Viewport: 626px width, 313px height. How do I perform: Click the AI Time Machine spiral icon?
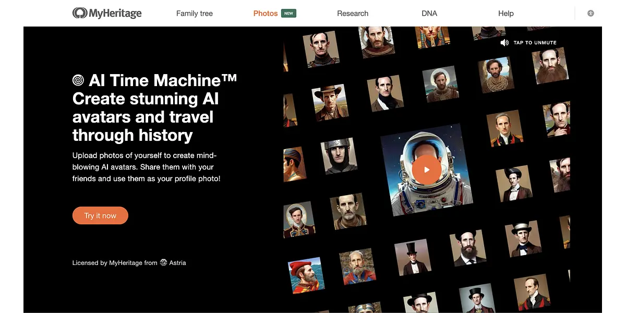(x=78, y=80)
